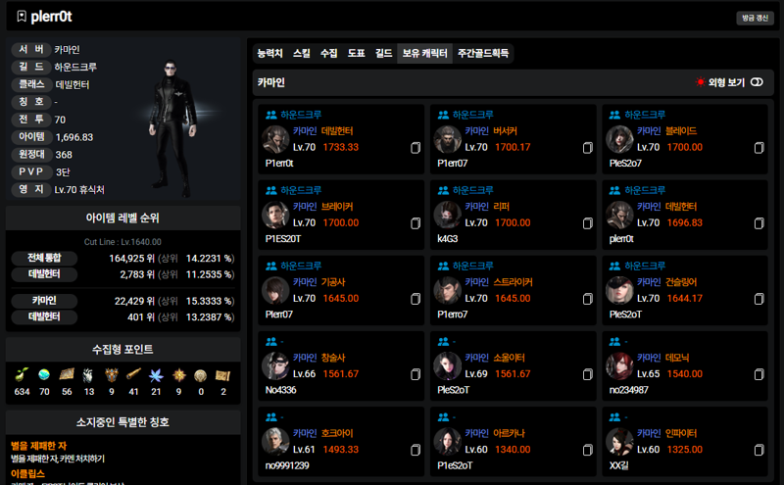784x485 pixels.
Task: Click the island heart collectible icon
Action: [44, 375]
